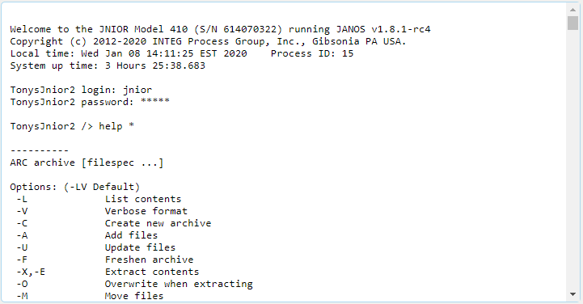583x304 pixels.
Task: Click the 'Move files' option line
Action: [x=90, y=296]
